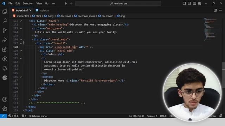Toggle the bottom panel layout icon
The image size is (225, 126).
[189, 3]
